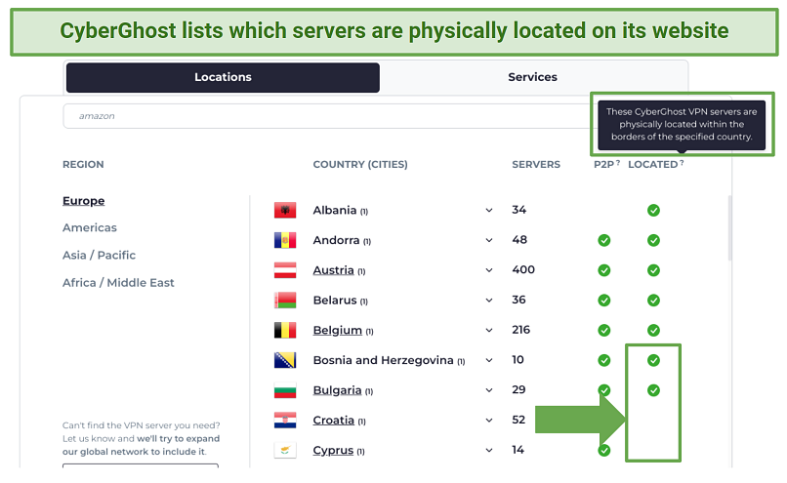Click the SERVERS column header
The height and width of the screenshot is (483, 787).
coord(536,165)
